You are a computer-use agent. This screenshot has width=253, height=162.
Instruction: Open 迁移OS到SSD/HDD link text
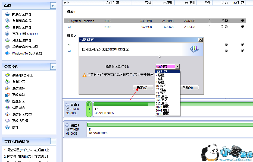coord(25,34)
